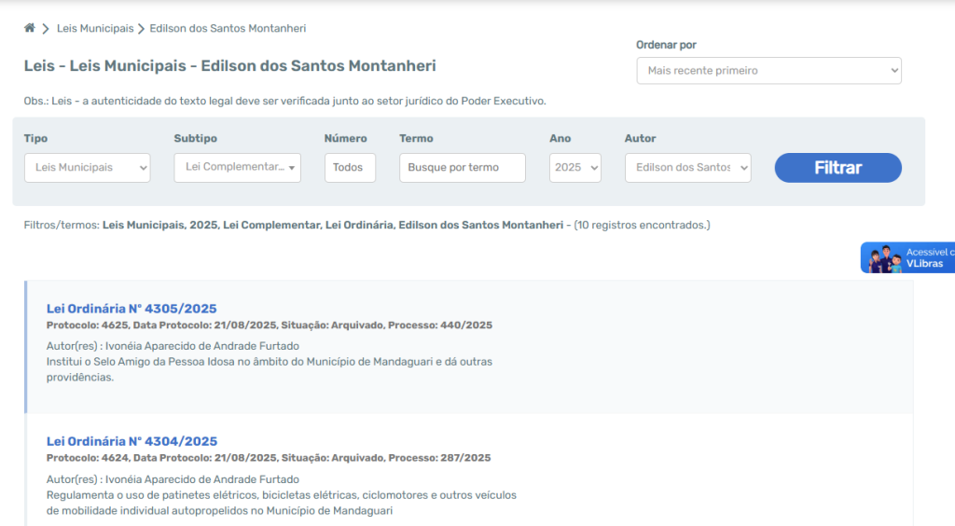Screen dimensions: 955x526
Task: Click Edilson dos Santos Montanheri breadcrumb
Action: (x=228, y=29)
